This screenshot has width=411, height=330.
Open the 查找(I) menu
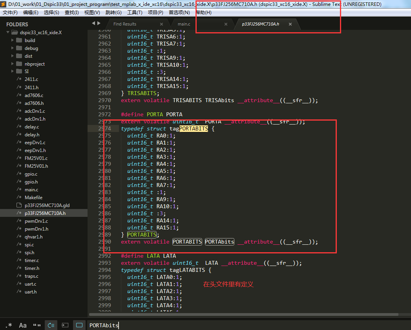tap(71, 13)
